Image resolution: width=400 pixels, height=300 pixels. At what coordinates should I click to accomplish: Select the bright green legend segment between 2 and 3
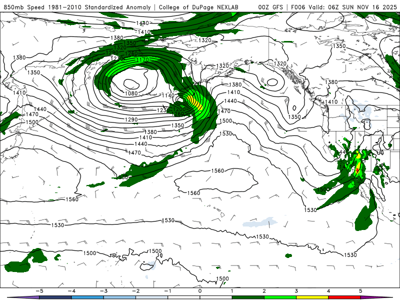click(x=280, y=297)
